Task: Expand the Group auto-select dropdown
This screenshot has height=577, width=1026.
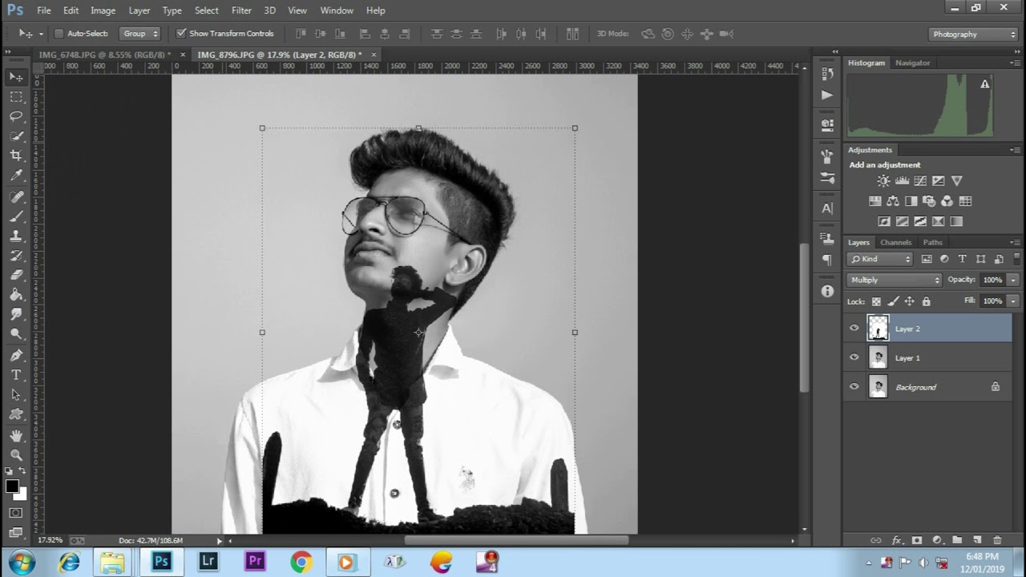Action: tap(140, 34)
